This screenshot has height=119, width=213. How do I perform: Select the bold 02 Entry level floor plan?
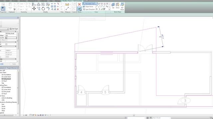pos(6,79)
